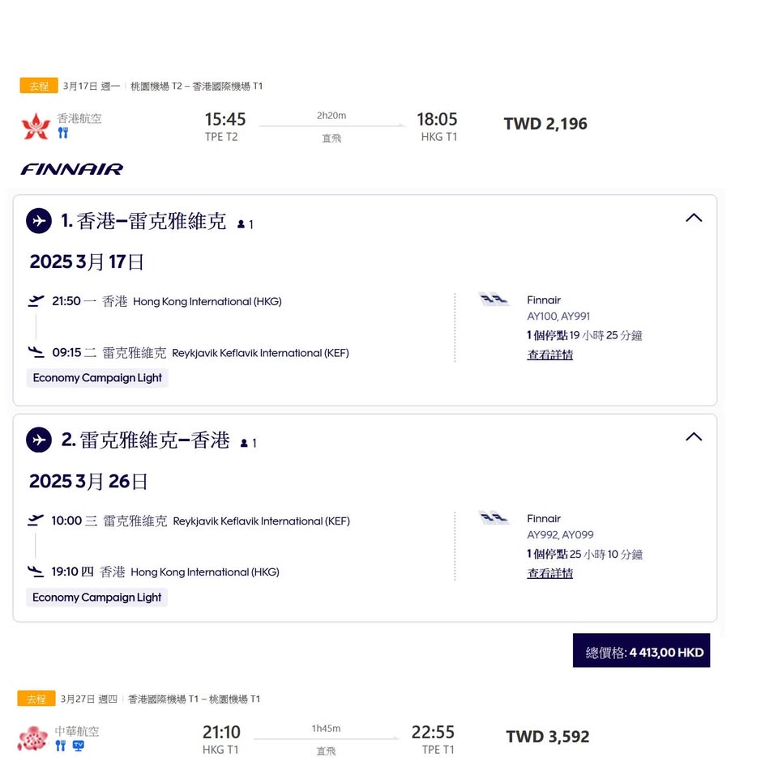
Task: Collapse the Hong Kong–Reykjavik flight section
Action: coord(694,218)
